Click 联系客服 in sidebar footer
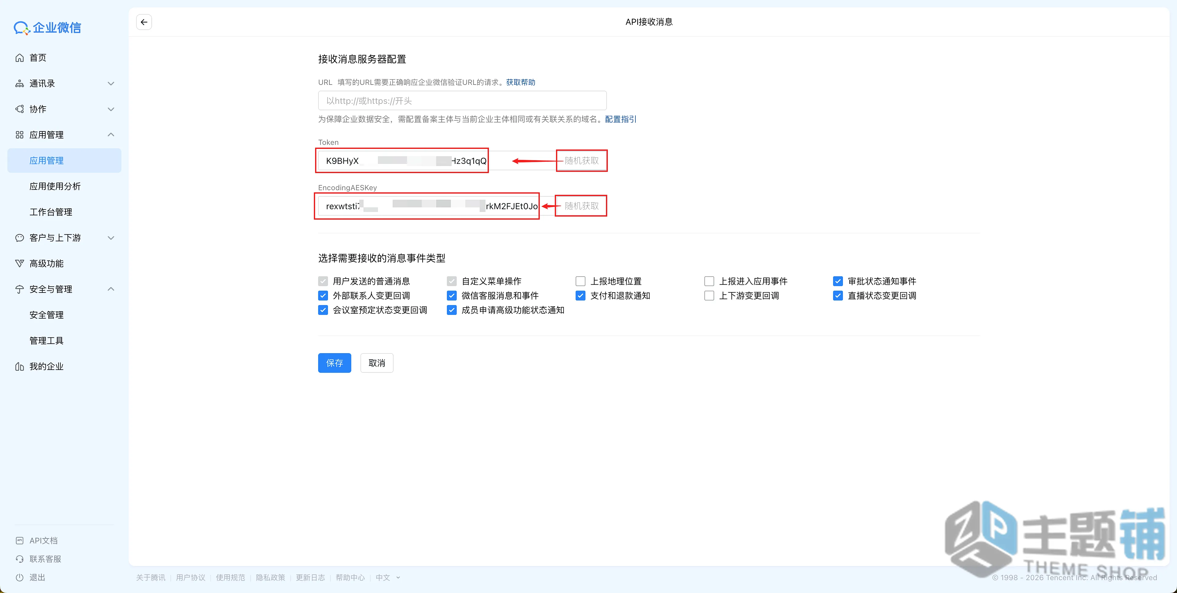 (x=45, y=559)
